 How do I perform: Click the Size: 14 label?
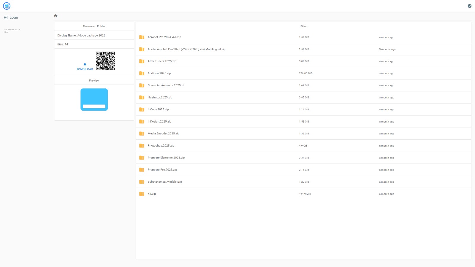tap(63, 44)
